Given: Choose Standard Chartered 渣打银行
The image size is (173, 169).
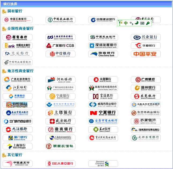Looking at the screenshot, I should click(x=103, y=164).
